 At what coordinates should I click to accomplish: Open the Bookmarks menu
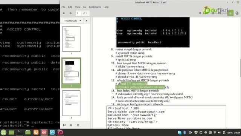coord(95,7)
